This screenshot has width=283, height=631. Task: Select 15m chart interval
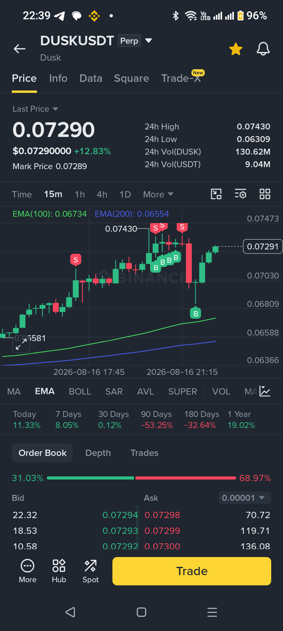click(x=53, y=194)
